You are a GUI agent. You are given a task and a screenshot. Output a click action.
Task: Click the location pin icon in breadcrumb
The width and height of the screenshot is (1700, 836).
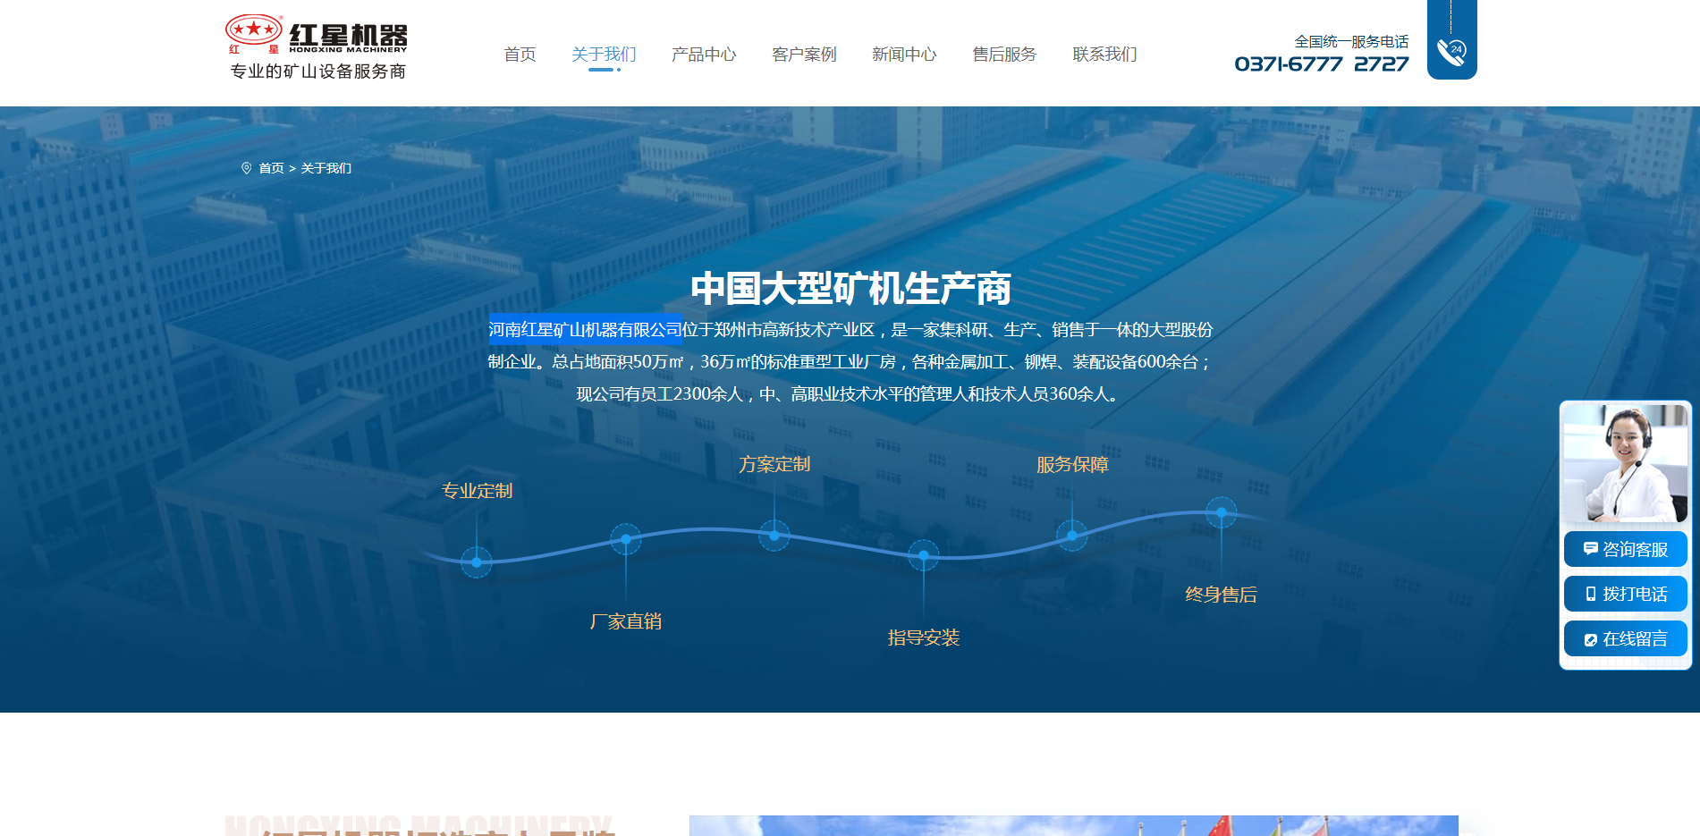coord(247,168)
